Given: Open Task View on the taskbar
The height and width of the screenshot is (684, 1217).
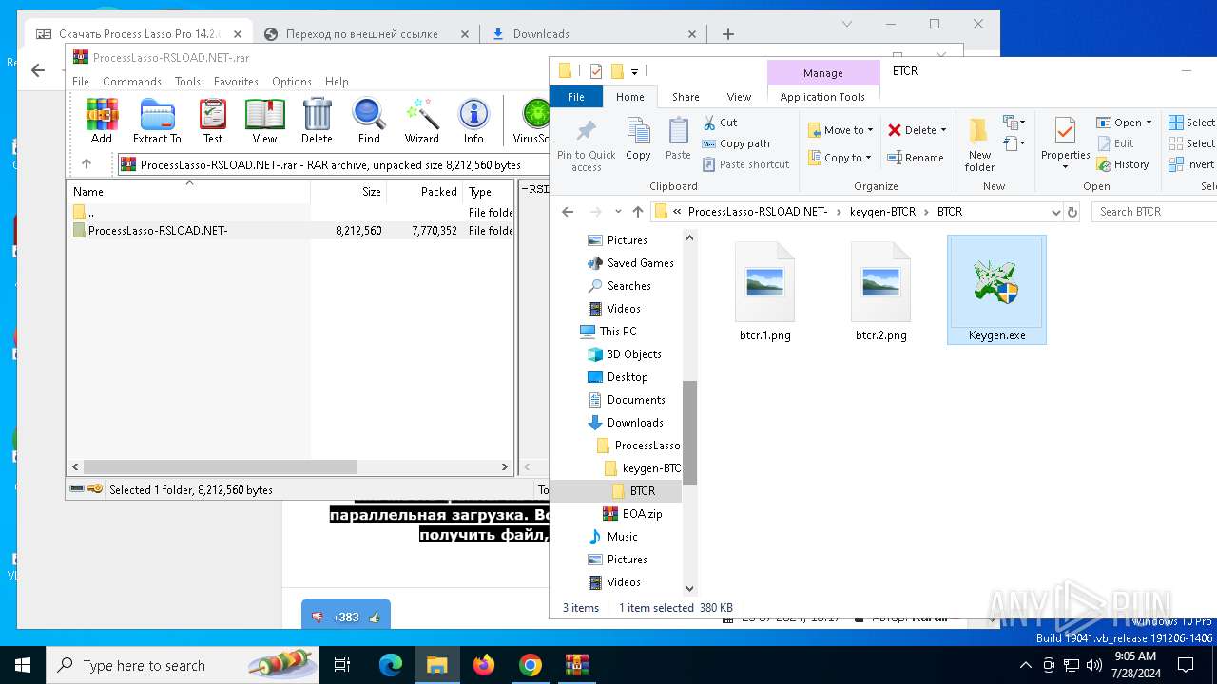Looking at the screenshot, I should point(342,665).
